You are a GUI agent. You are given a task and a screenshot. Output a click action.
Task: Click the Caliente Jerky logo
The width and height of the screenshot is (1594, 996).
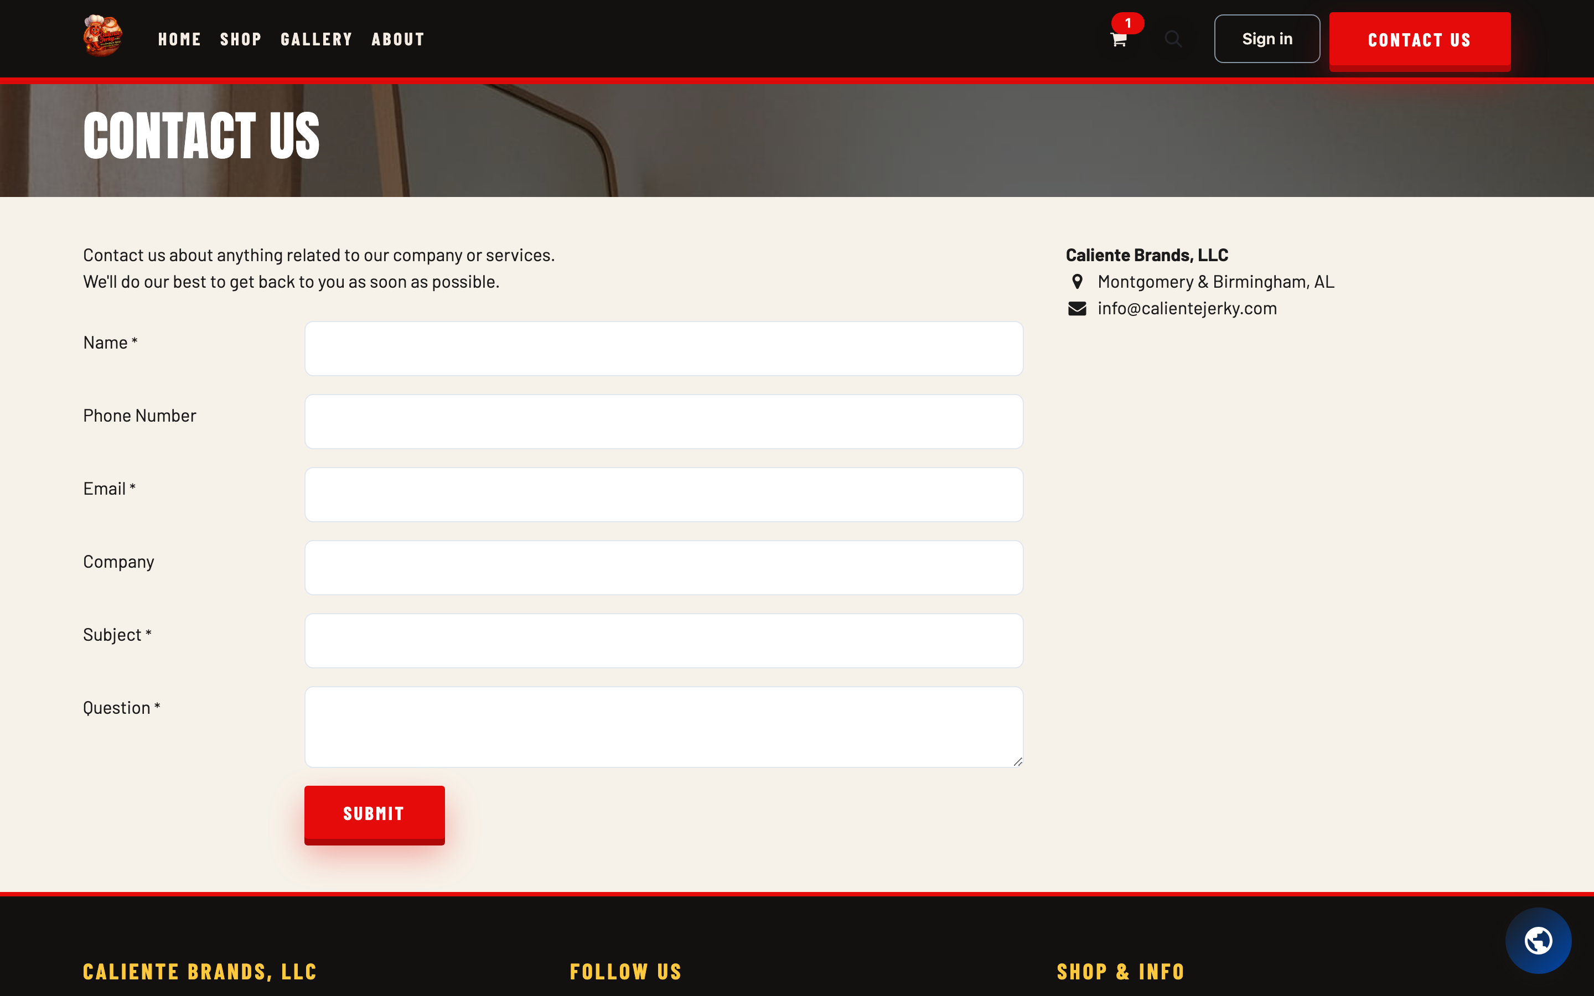click(x=103, y=35)
